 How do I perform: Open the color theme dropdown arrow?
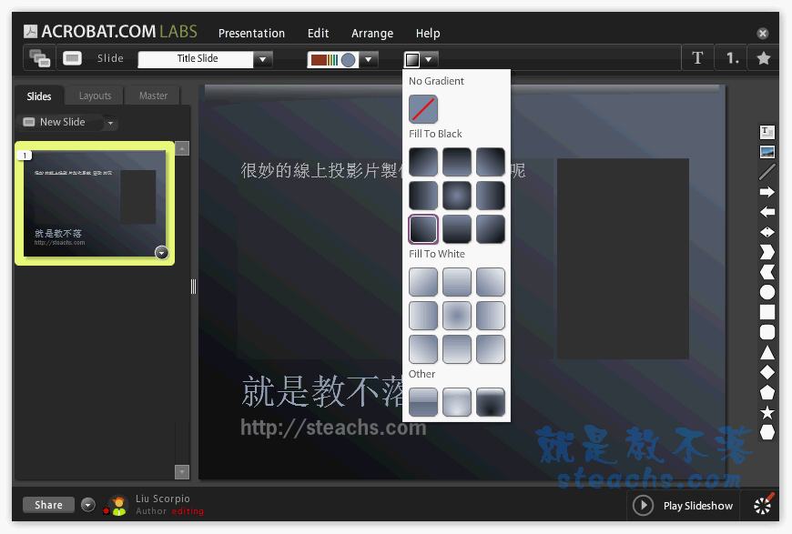(368, 59)
